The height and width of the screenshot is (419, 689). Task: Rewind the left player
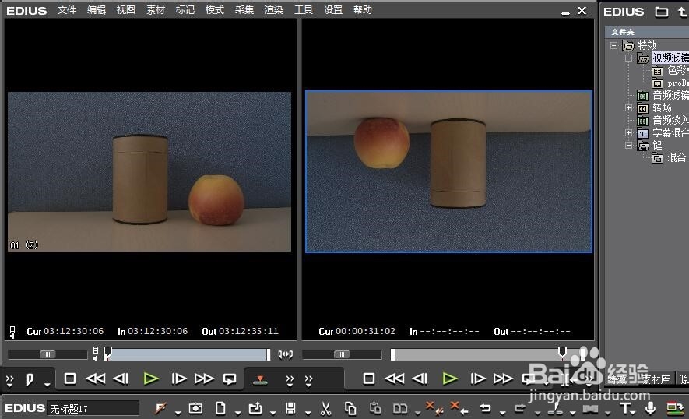pyautogui.click(x=95, y=379)
